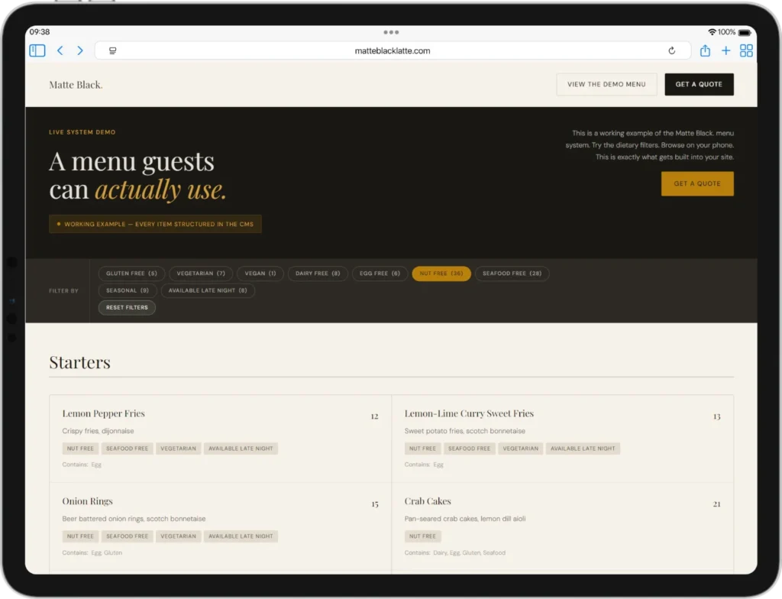Disable the active Nut Free filter

[441, 274]
